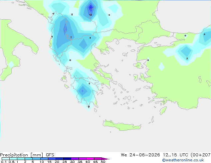The image size is (211, 163).
Task: Click the legend tick label '20'
Action: click(x=57, y=162)
